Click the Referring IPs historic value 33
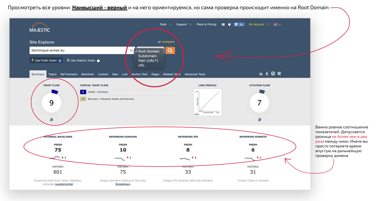The height and width of the screenshot is (201, 379). tap(188, 172)
